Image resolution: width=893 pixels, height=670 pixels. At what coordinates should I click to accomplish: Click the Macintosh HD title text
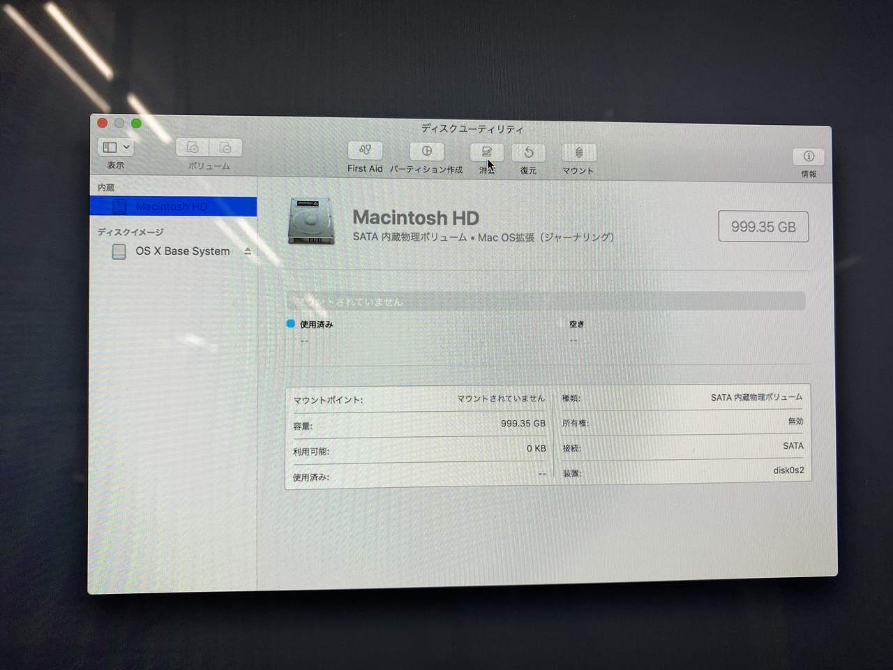tap(416, 218)
